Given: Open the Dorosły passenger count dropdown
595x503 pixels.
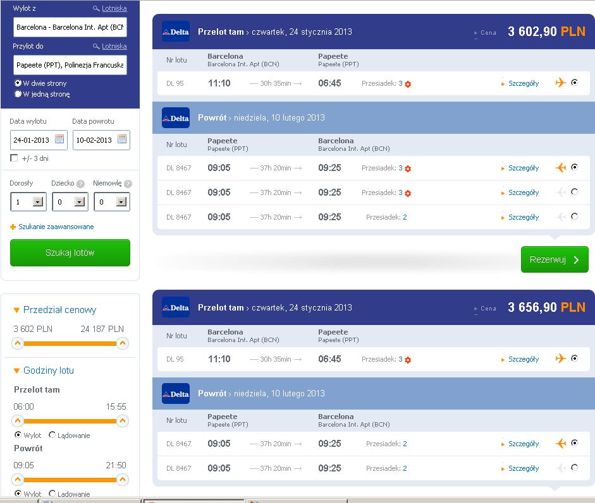Looking at the screenshot, I should (37, 201).
